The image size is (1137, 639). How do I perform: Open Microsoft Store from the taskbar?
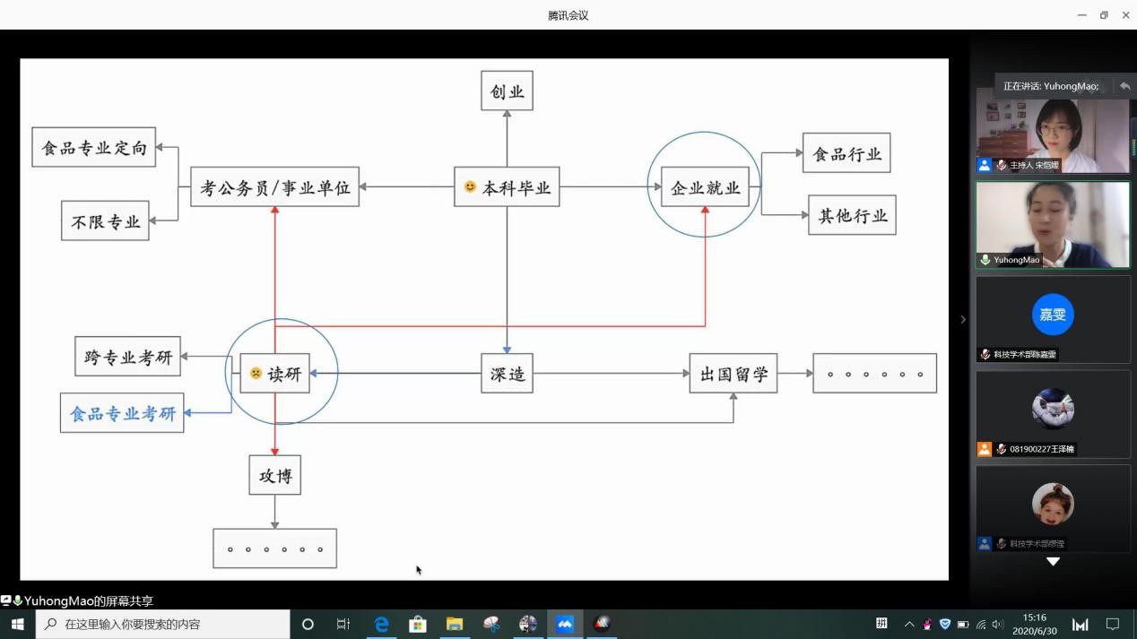(x=418, y=624)
